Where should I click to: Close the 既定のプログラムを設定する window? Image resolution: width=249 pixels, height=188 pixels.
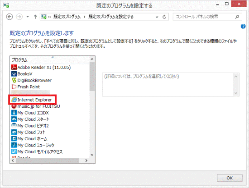[x=239, y=4]
